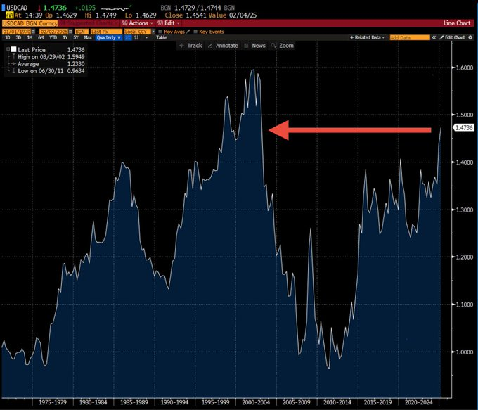Image resolution: width=478 pixels, height=410 pixels.
Task: Open the Quarterly periodicity dropdown
Action: 109,37
